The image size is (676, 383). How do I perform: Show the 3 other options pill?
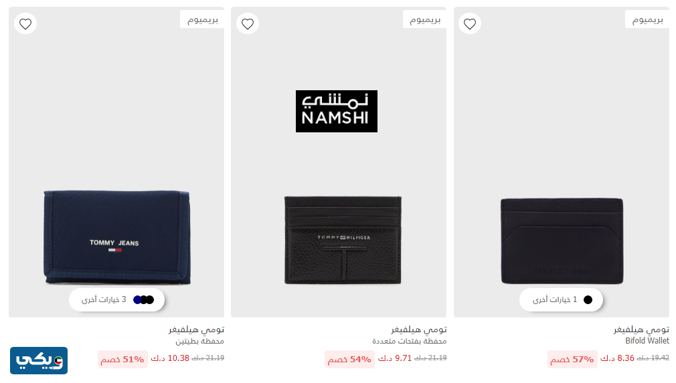point(117,299)
